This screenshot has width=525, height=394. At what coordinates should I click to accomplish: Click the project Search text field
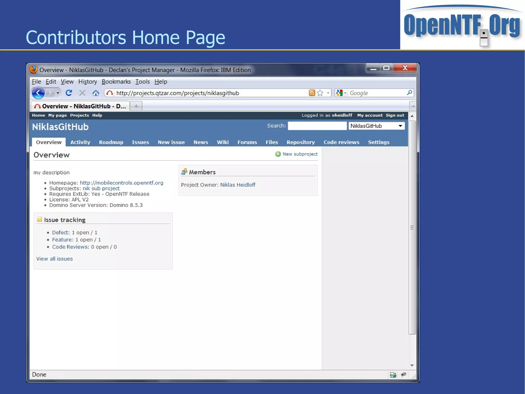pyautogui.click(x=317, y=126)
